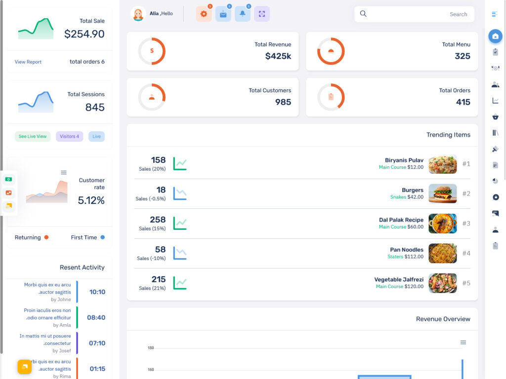
Task: Toggle the sidebar menu hamburger icon
Action: [495, 14]
